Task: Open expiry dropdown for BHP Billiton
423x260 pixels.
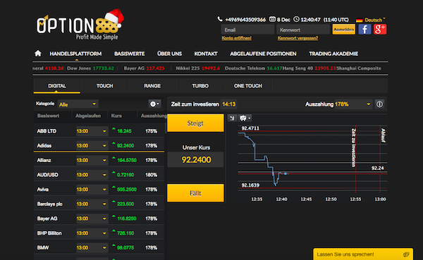Action: click(x=92, y=233)
